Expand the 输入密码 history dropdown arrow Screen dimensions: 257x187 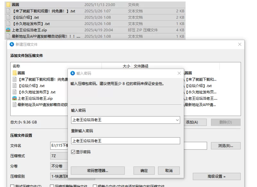pos(177,120)
